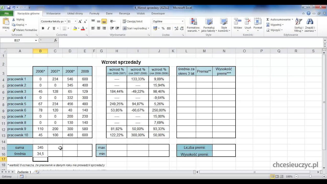
Task: Align text to top of cell
Action: pos(93,21)
